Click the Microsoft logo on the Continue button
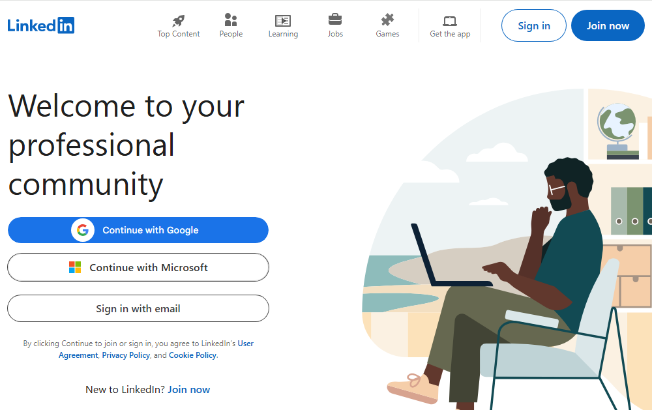 point(75,267)
